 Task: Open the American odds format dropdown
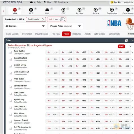[61, 2]
